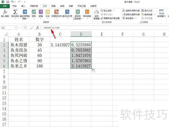
Task: Open Recently Used functions star icon
Action: pyautogui.click(x=25, y=12)
